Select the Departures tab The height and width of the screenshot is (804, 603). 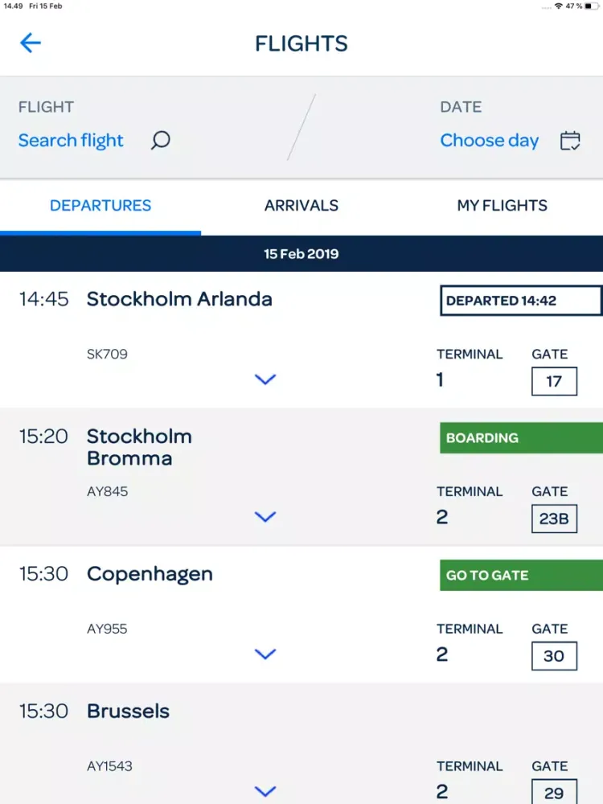click(x=100, y=206)
